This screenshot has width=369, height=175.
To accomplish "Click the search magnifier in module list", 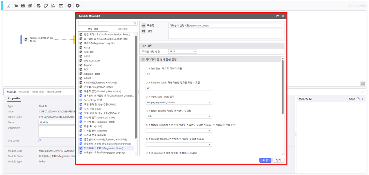I will point(135,23).
